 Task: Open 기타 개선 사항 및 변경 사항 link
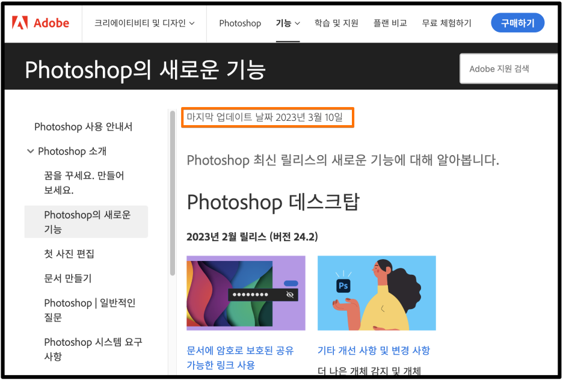pos(374,350)
